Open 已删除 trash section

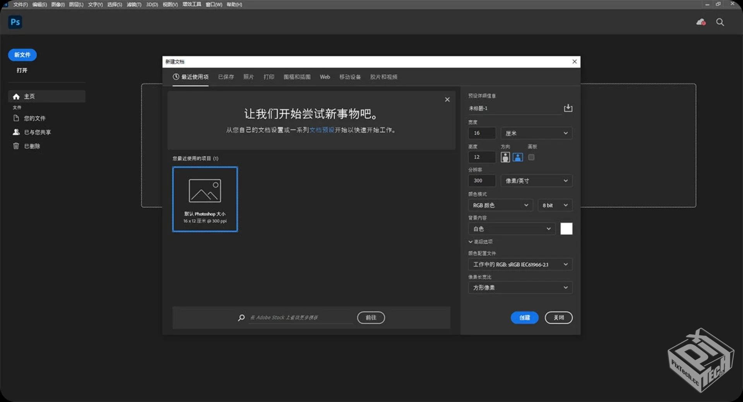click(x=32, y=146)
